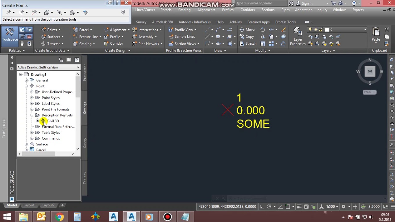Open layer 0 dropdown list
The height and width of the screenshot is (222, 395).
pos(365,30)
